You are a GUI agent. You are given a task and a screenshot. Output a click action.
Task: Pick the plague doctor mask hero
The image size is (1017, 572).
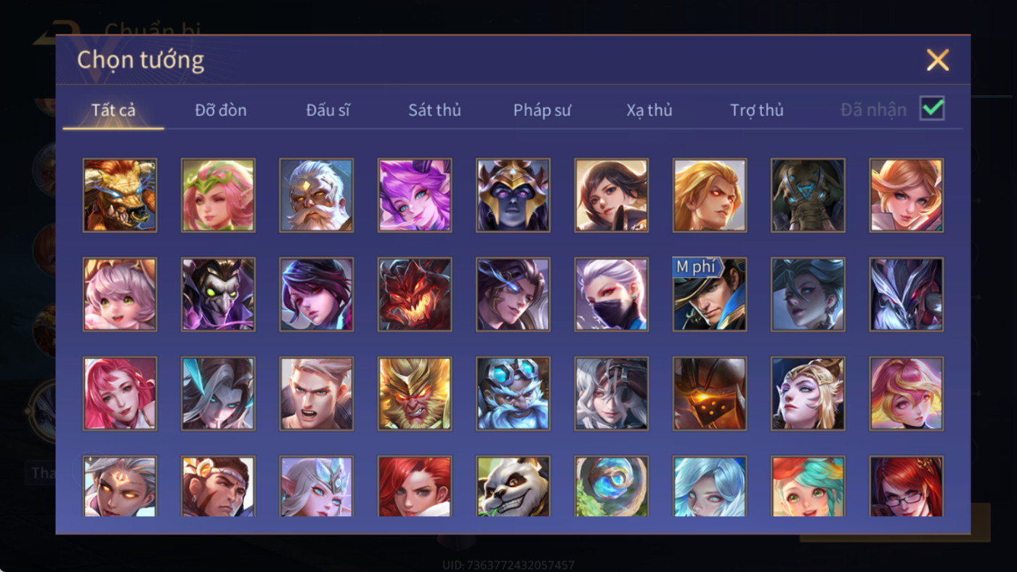218,294
